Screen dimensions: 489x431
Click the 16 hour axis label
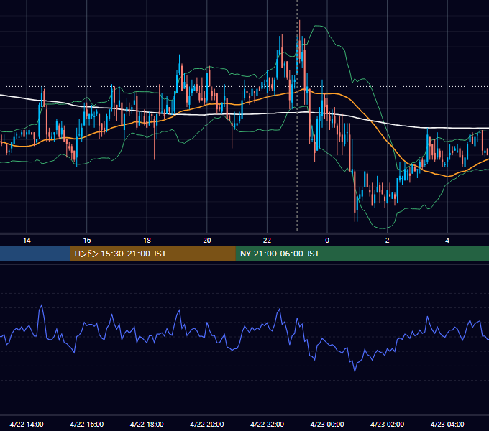[87, 241]
